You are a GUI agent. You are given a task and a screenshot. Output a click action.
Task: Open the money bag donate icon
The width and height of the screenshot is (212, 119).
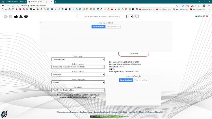21,17
